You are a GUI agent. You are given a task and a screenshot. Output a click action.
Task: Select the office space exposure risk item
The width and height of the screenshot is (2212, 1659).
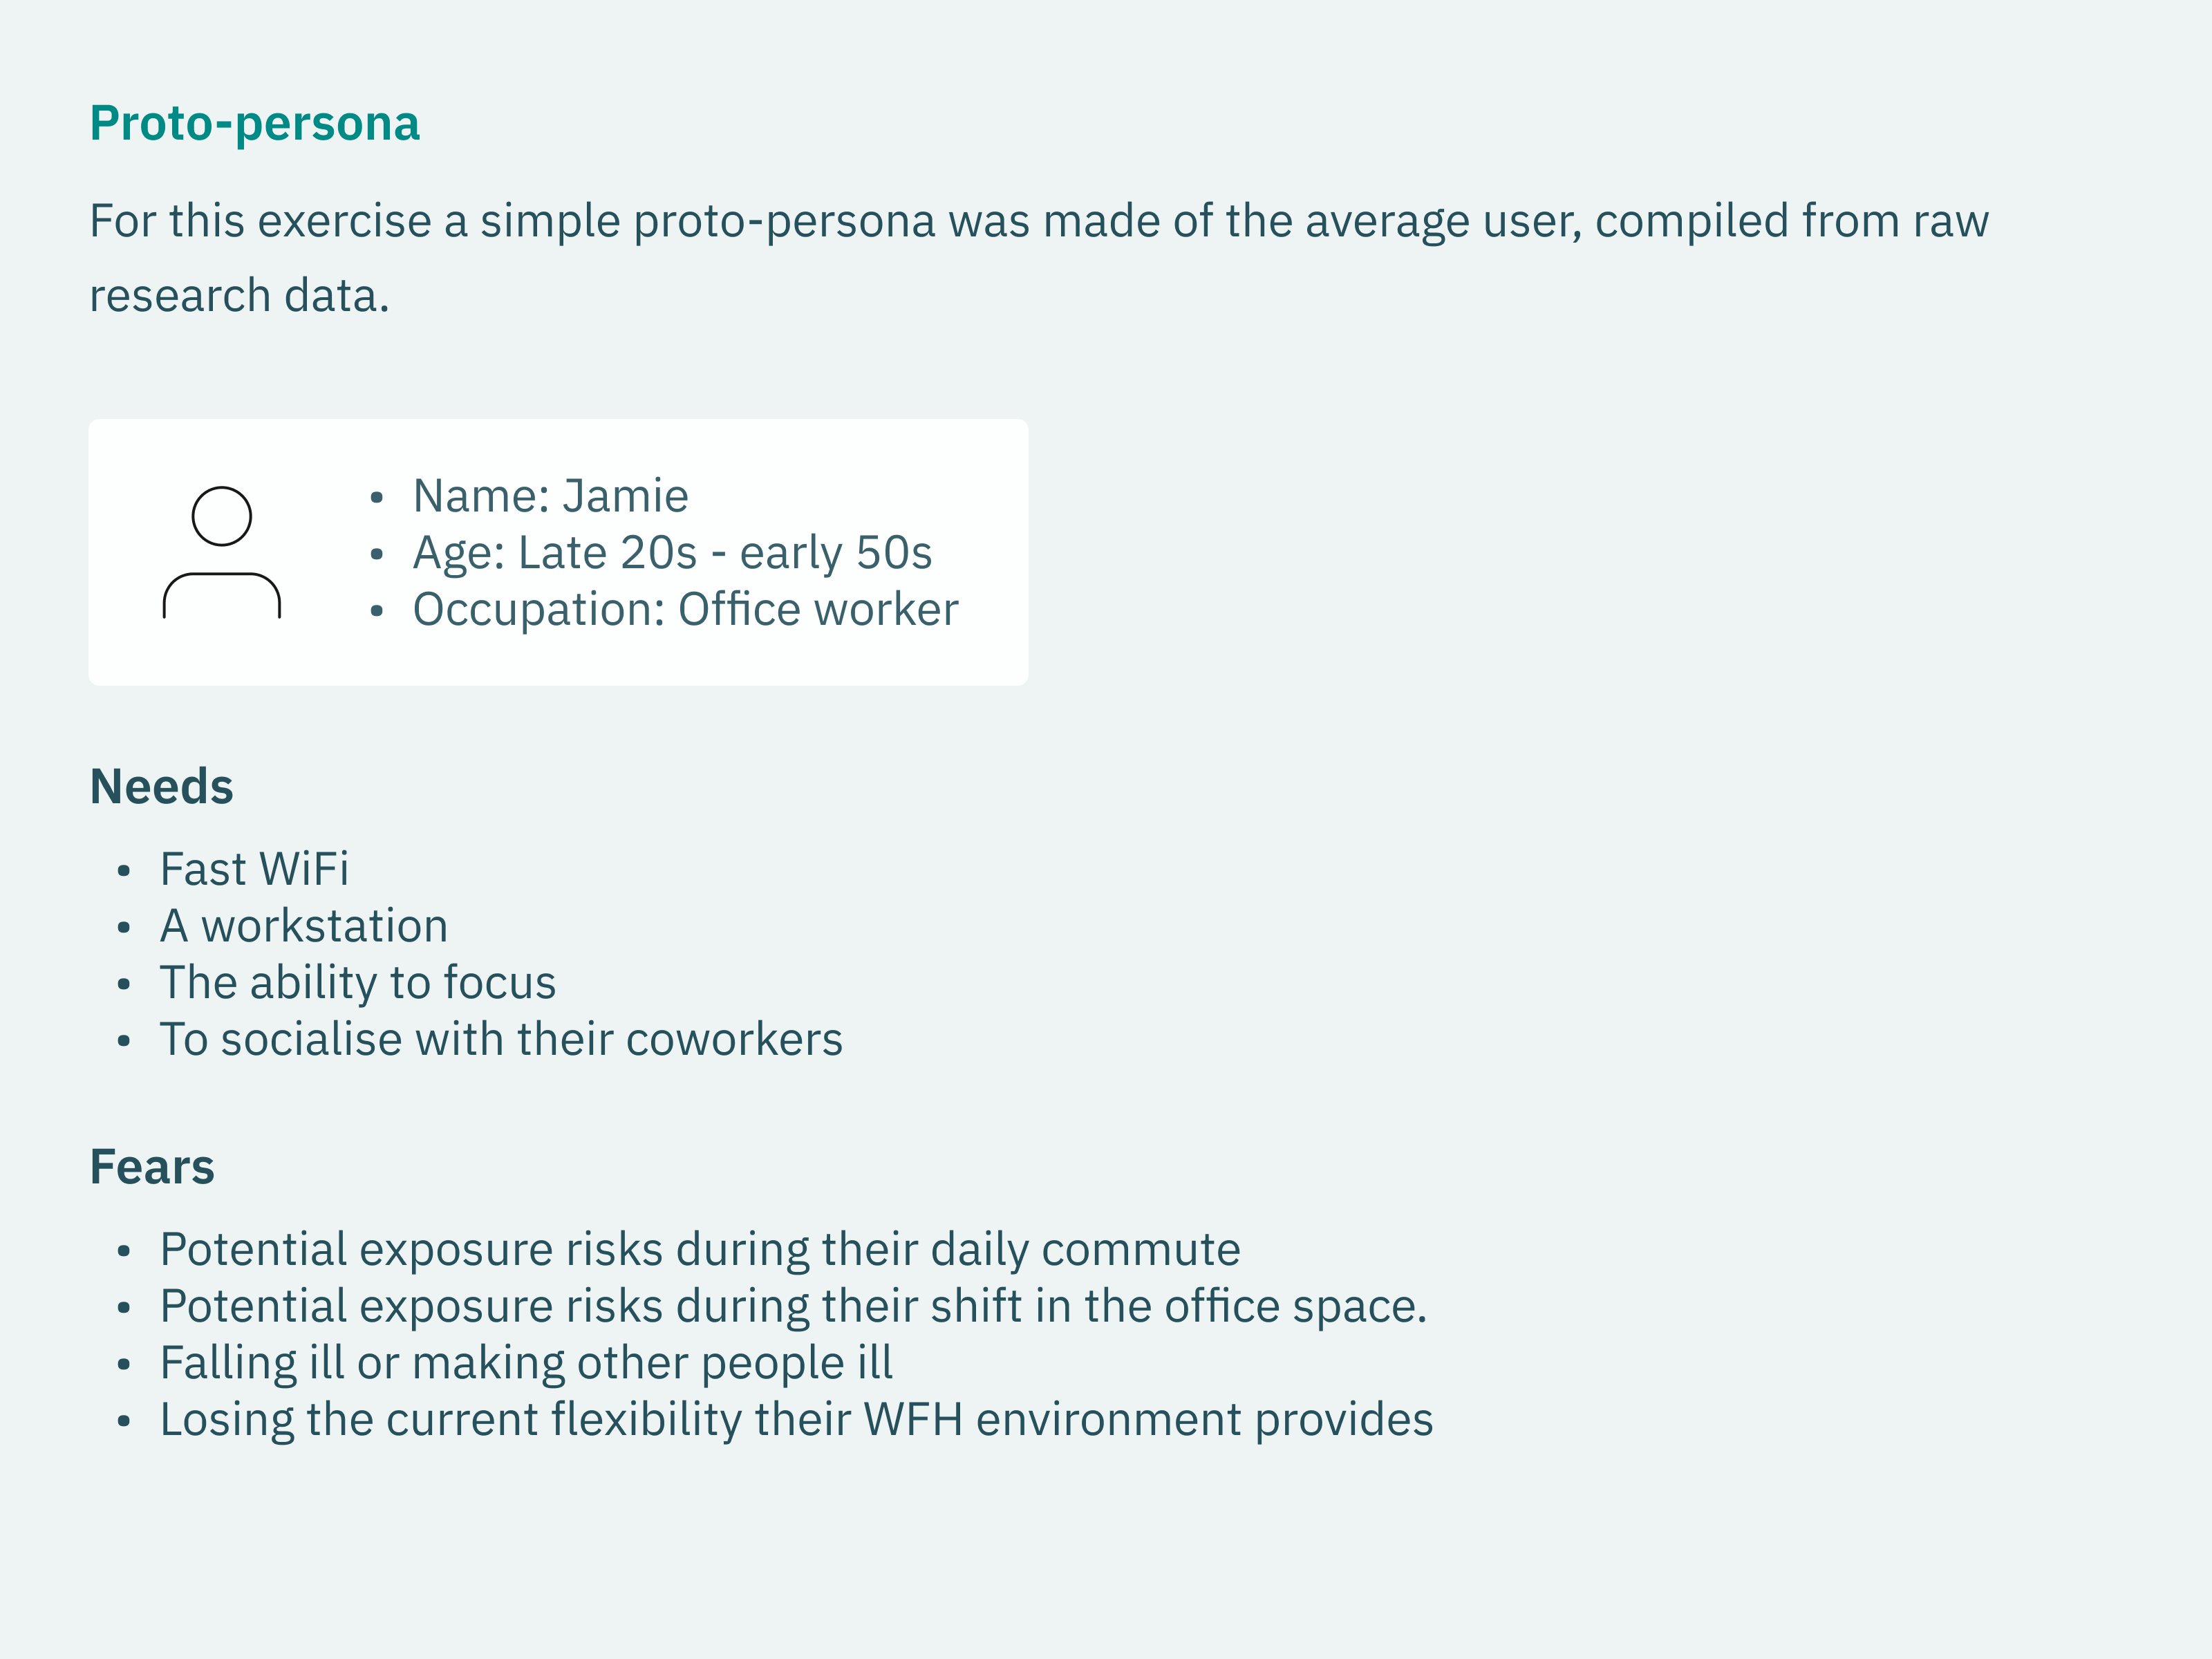point(794,1308)
